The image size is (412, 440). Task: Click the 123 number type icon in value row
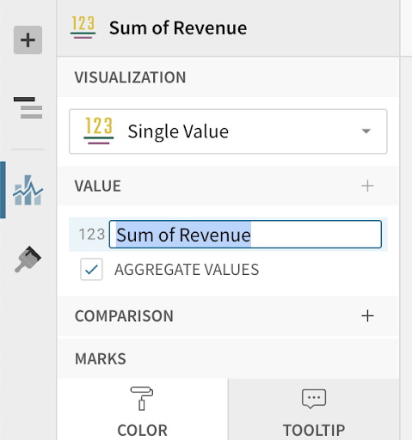point(92,235)
